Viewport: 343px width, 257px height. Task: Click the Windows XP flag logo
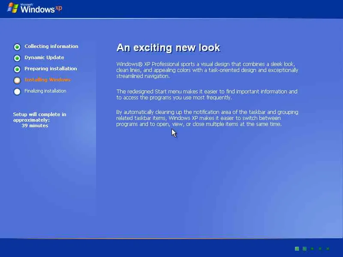(13, 8)
